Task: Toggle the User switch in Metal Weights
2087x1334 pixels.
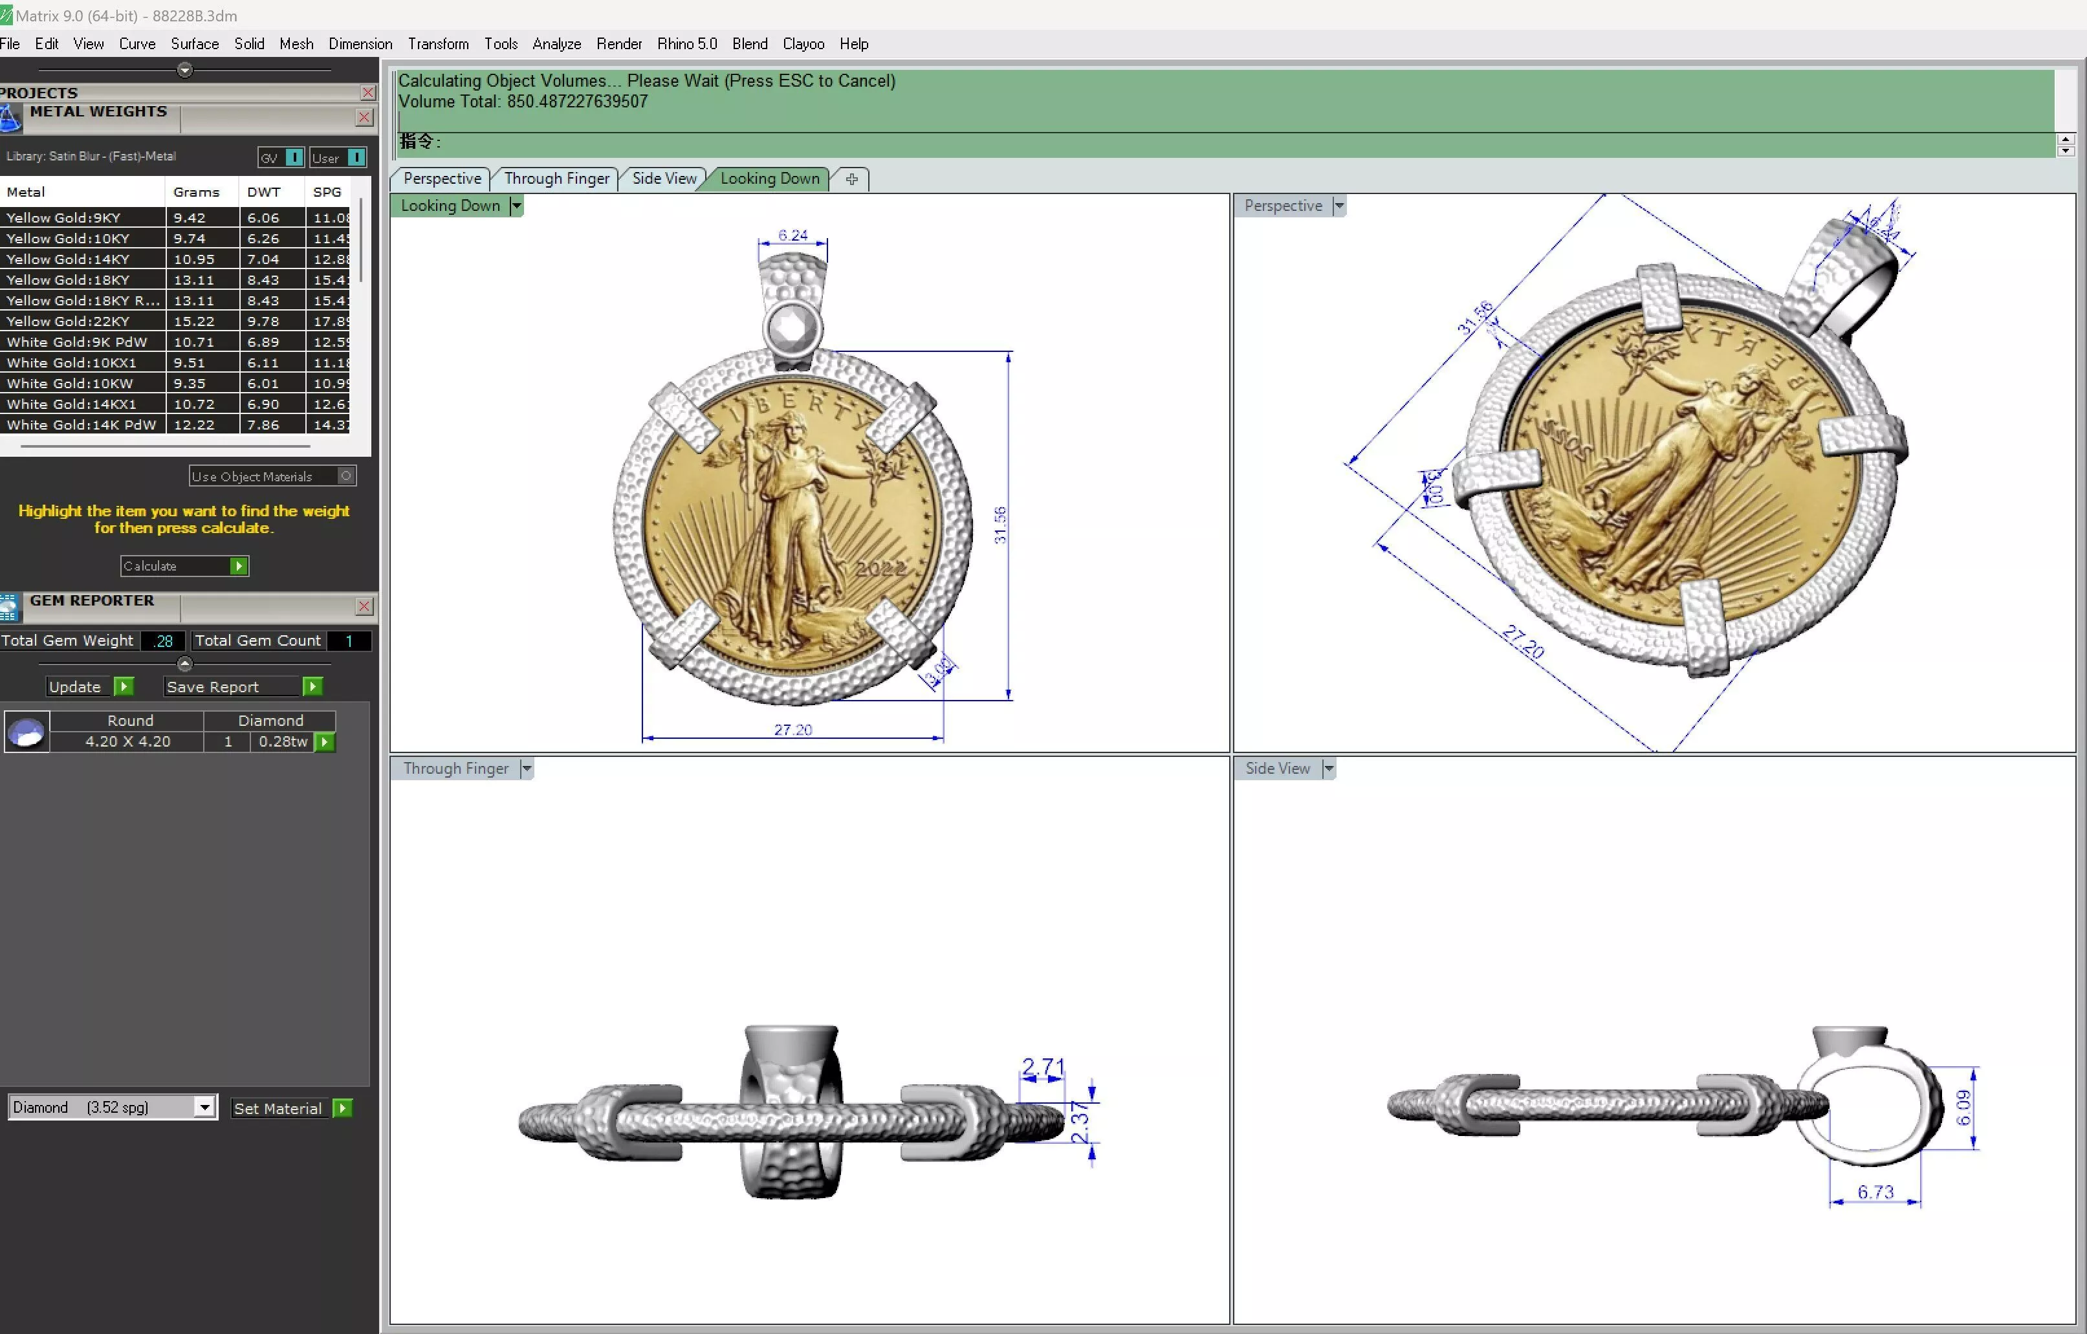Action: (x=356, y=158)
